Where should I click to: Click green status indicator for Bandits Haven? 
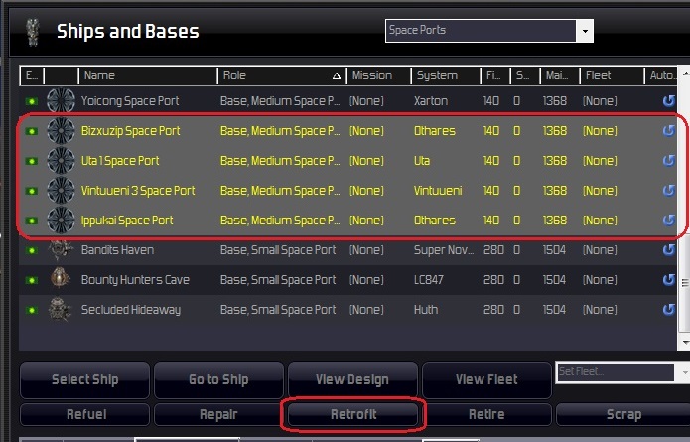pos(32,250)
